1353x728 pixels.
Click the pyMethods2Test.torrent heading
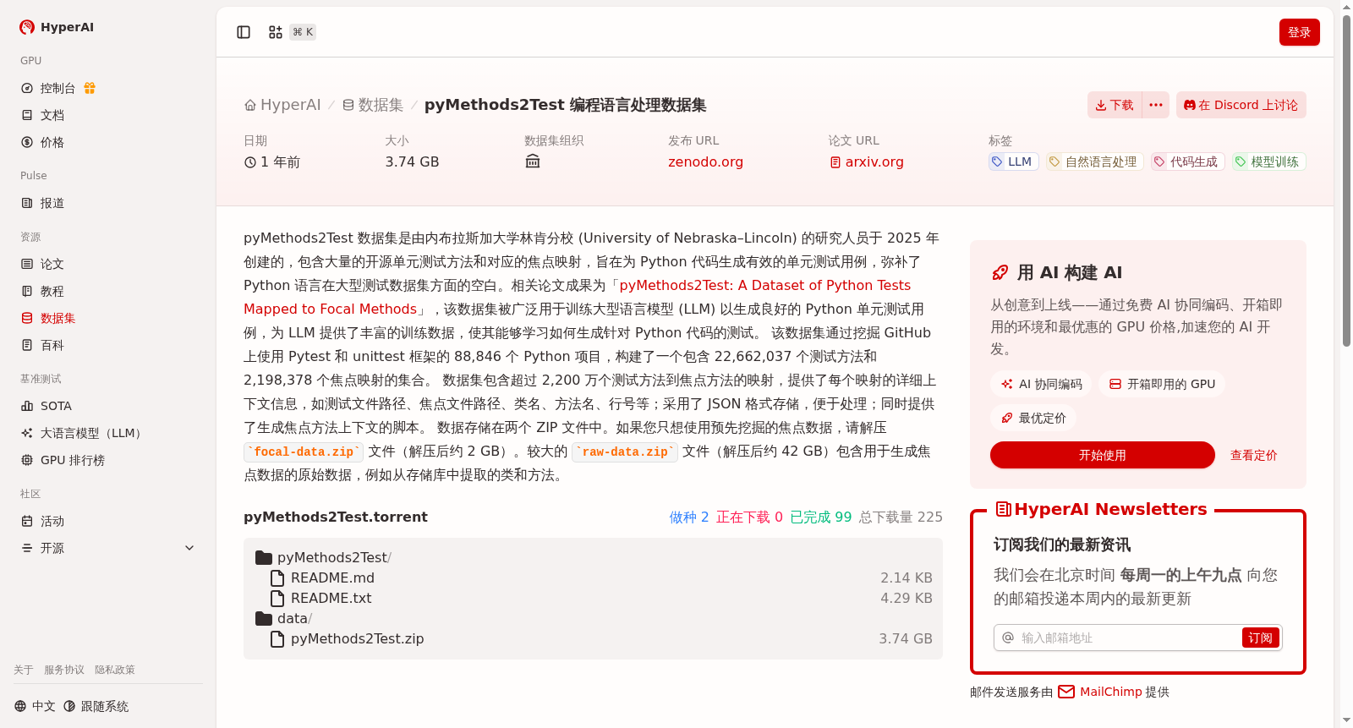336,517
